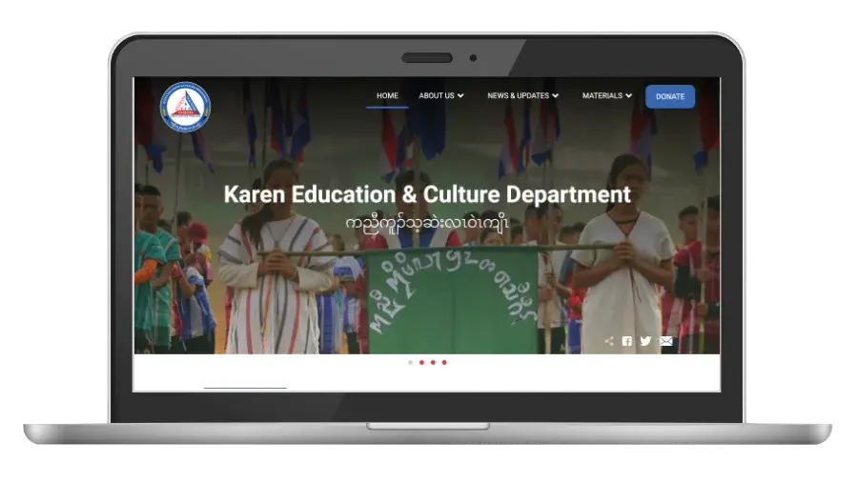This screenshot has height=482, width=858.
Task: Select the fourth slider dot
Action: [x=444, y=362]
